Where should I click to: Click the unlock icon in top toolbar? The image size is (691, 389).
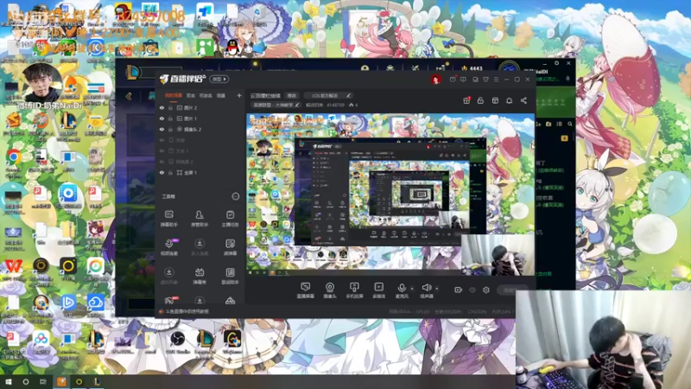pos(480,100)
